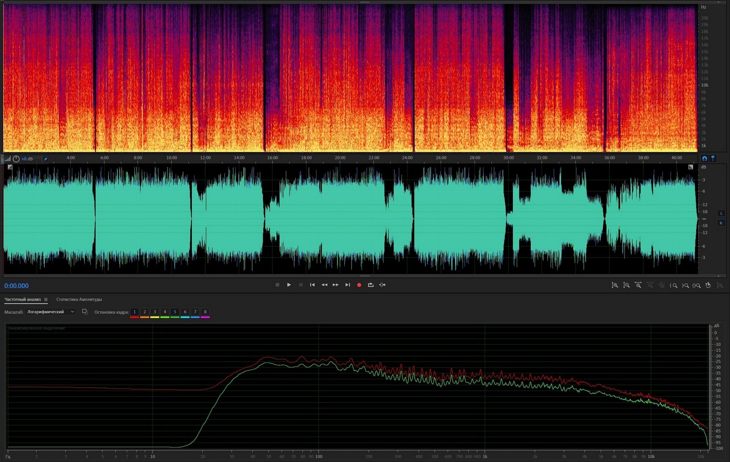Image resolution: width=730 pixels, height=462 pixels.
Task: Click the Stop playback button
Action: (x=277, y=285)
